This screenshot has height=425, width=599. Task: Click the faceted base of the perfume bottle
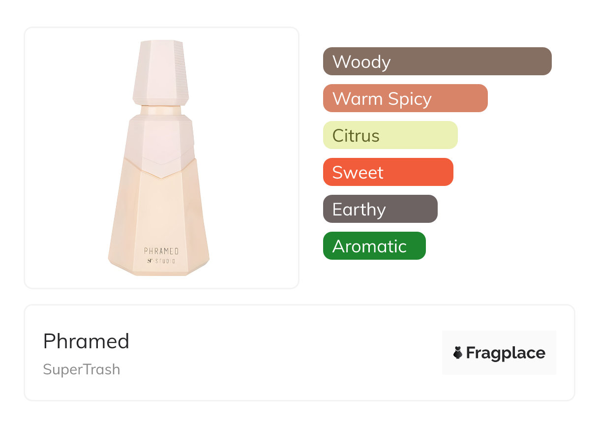pos(160,270)
